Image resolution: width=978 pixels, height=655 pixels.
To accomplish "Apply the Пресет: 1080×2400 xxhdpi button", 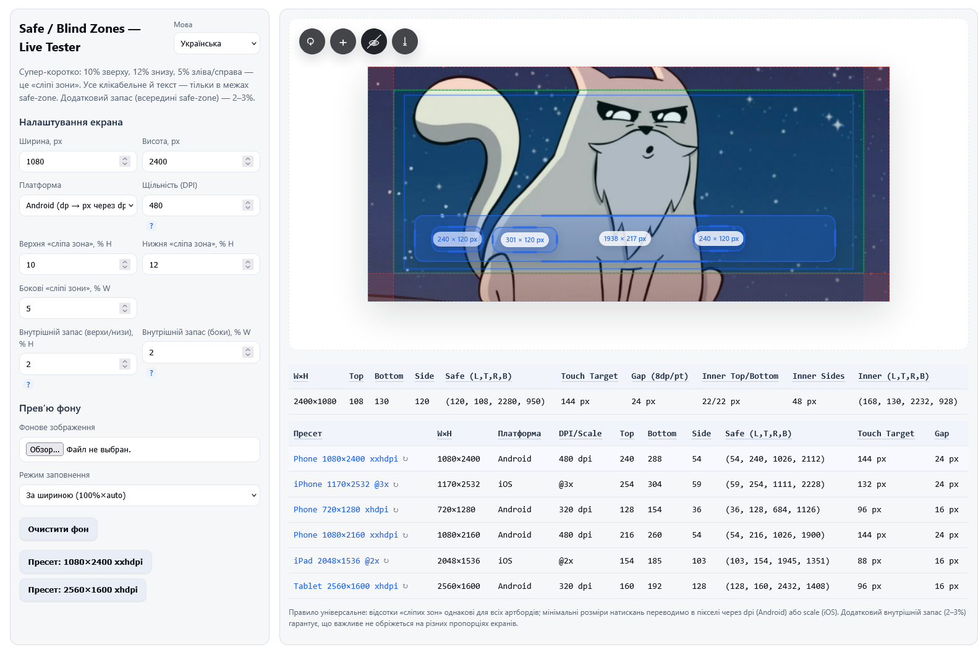I will [x=85, y=562].
